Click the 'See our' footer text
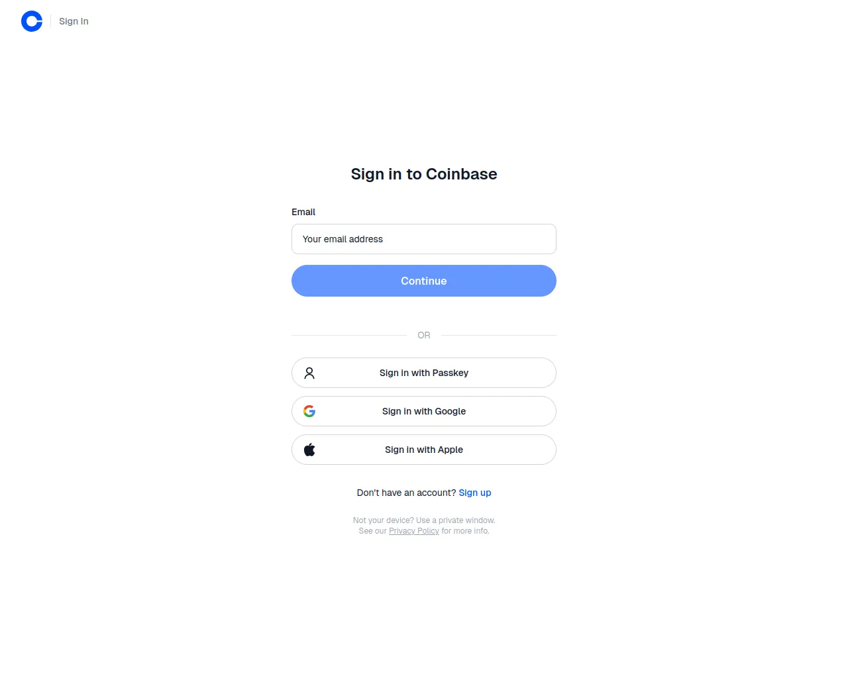Screen dimensions: 848x678 point(372,531)
